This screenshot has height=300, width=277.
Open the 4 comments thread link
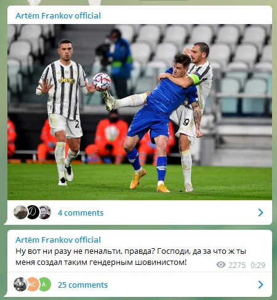pos(81,213)
